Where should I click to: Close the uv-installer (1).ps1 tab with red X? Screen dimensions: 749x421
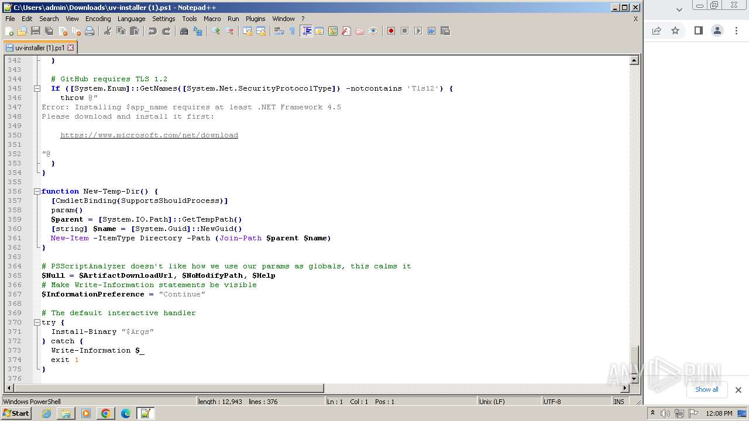(71, 48)
